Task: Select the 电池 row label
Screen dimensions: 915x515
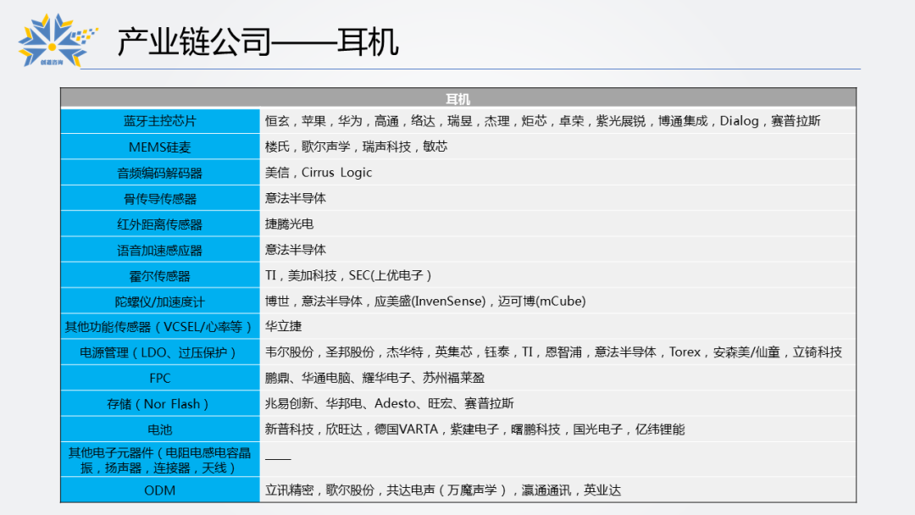Action: pos(160,429)
